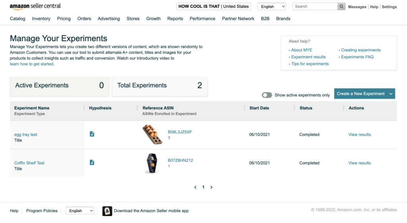Screen dimensions: 407x223
Task: Open the English language dropdown in header
Action: pos(271,7)
